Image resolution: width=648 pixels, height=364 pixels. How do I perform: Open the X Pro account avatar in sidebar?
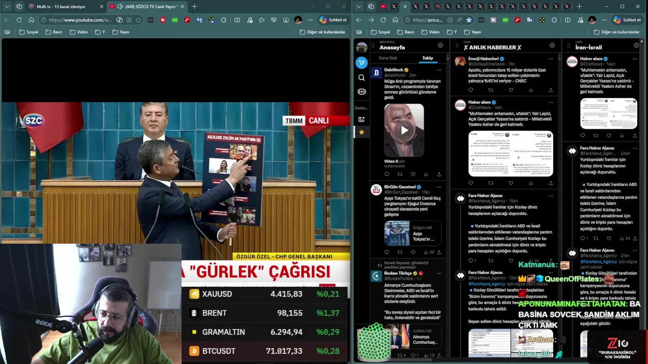click(x=361, y=48)
